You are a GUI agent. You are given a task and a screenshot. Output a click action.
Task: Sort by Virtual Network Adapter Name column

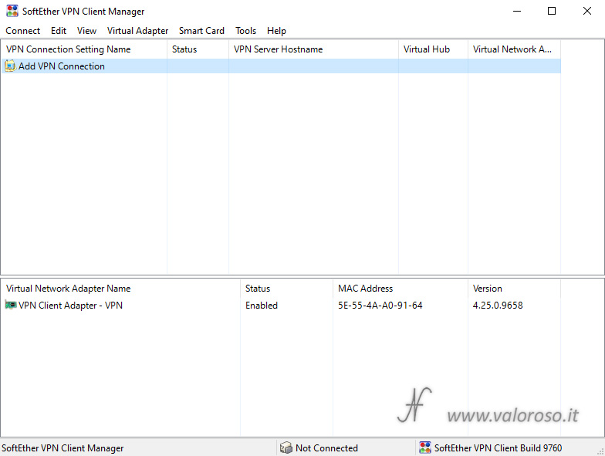(x=120, y=289)
